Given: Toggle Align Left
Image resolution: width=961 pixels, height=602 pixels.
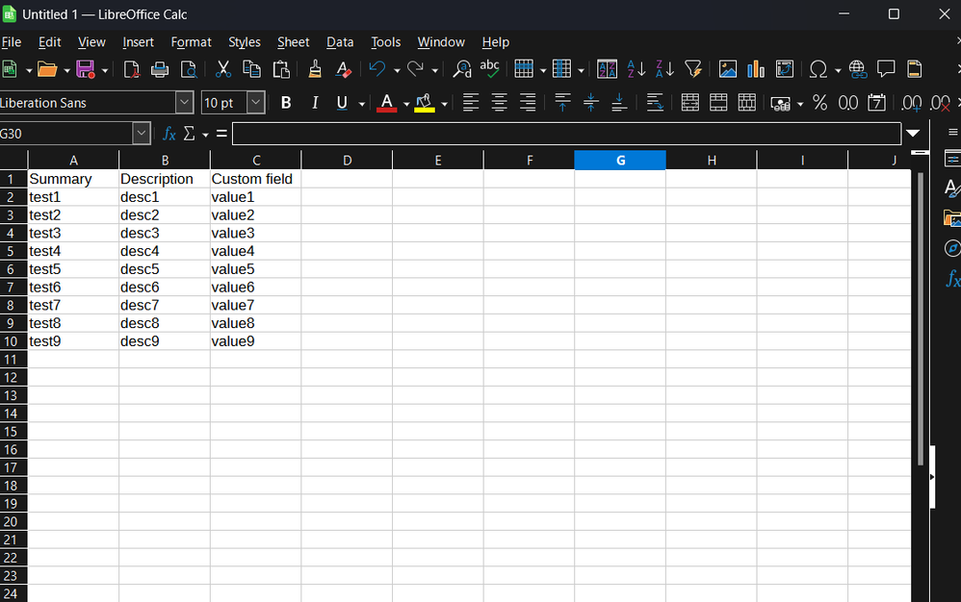Looking at the screenshot, I should tap(471, 103).
